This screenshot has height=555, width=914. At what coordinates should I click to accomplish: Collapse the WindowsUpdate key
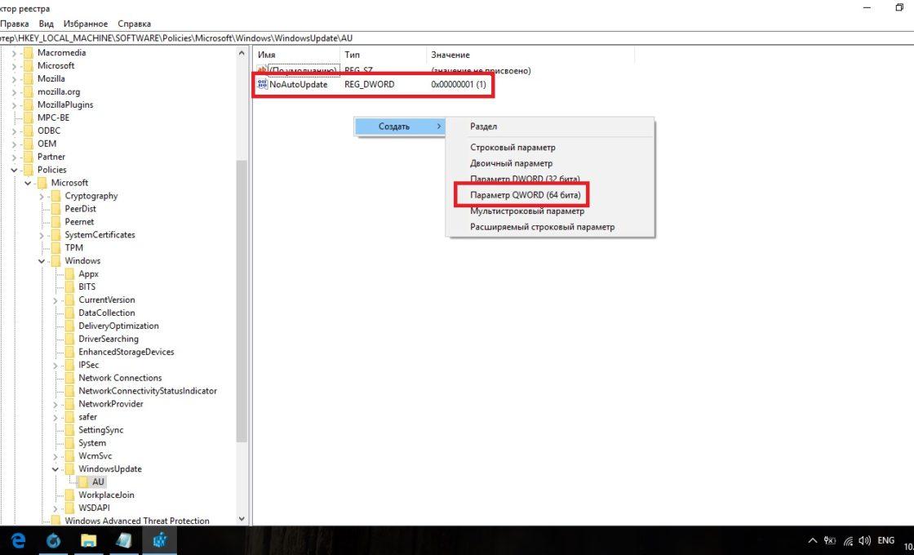55,469
